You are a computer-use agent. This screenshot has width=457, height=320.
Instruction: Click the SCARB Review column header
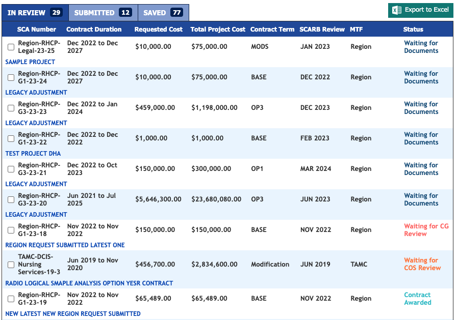point(322,30)
